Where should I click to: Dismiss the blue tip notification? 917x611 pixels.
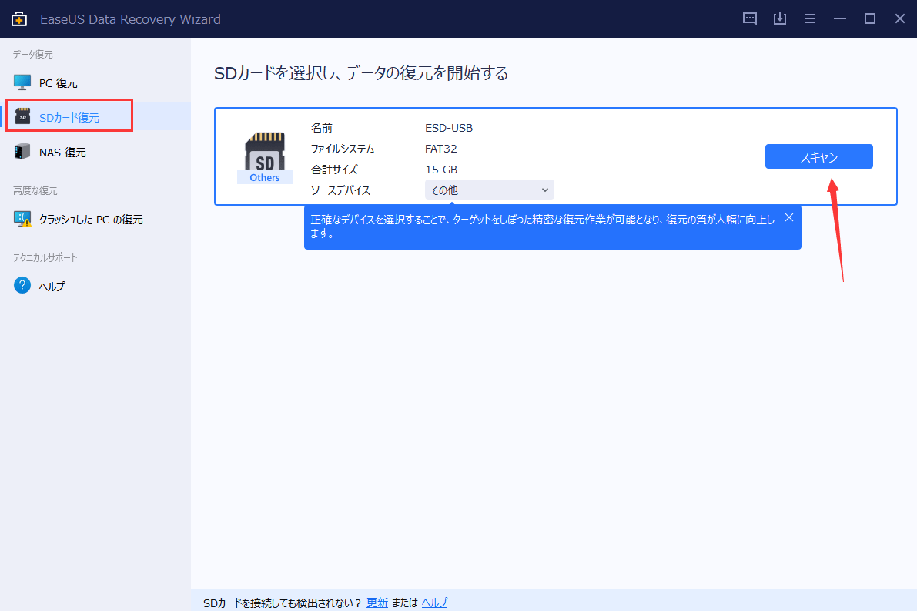tap(788, 217)
